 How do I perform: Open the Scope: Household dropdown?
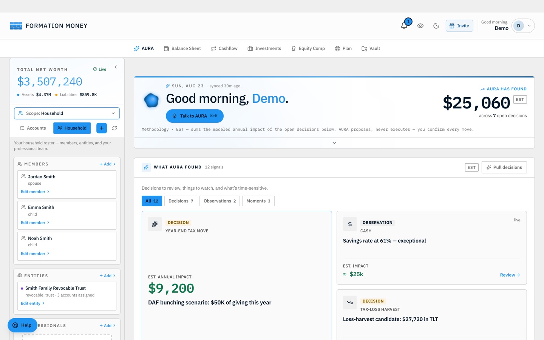(x=67, y=113)
